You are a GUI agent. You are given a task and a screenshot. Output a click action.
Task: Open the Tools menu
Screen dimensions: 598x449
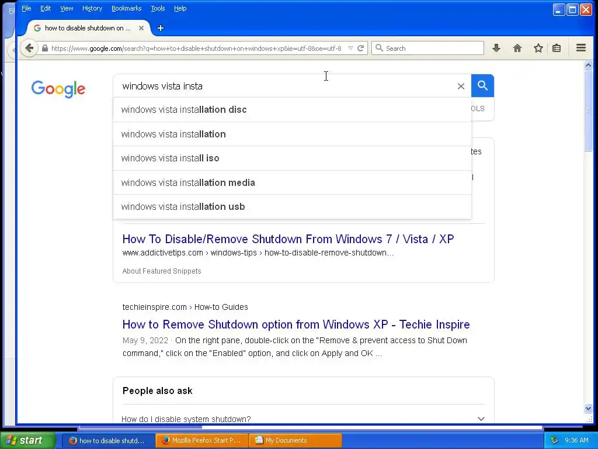[158, 8]
